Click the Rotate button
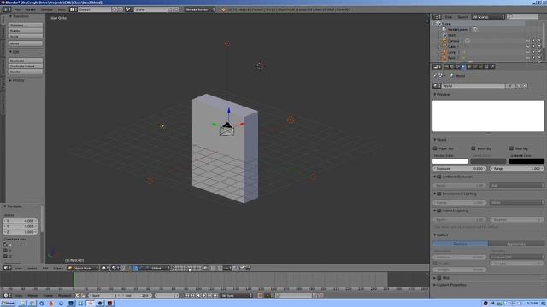 point(26,31)
